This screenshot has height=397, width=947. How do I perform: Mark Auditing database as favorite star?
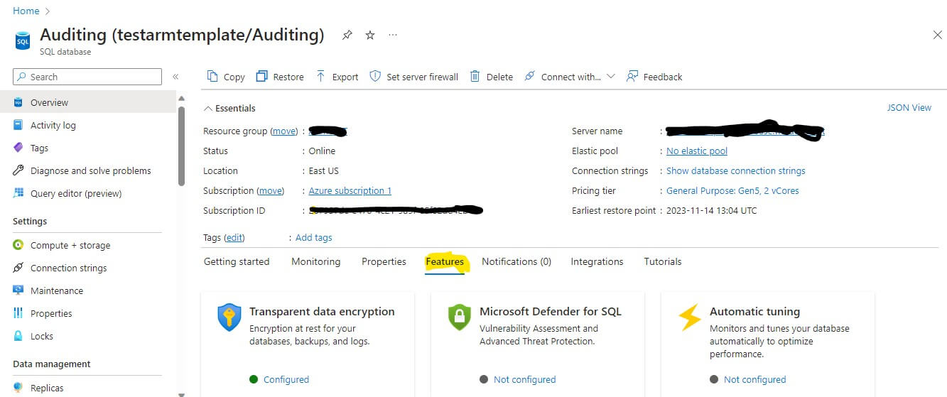point(370,35)
